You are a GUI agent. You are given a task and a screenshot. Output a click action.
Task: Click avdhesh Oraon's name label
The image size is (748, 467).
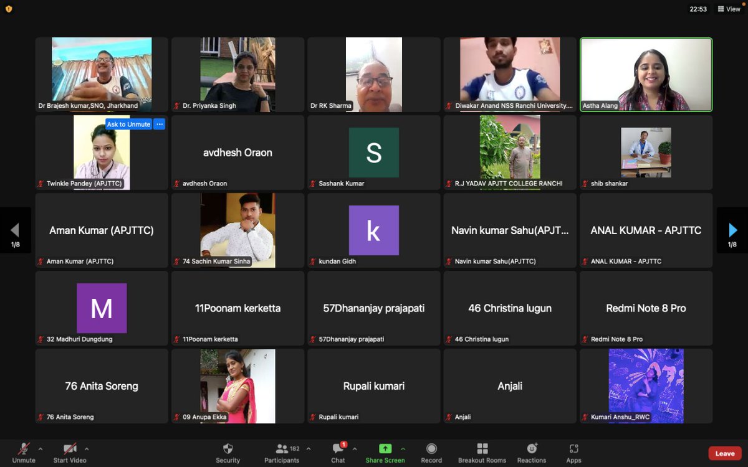204,184
